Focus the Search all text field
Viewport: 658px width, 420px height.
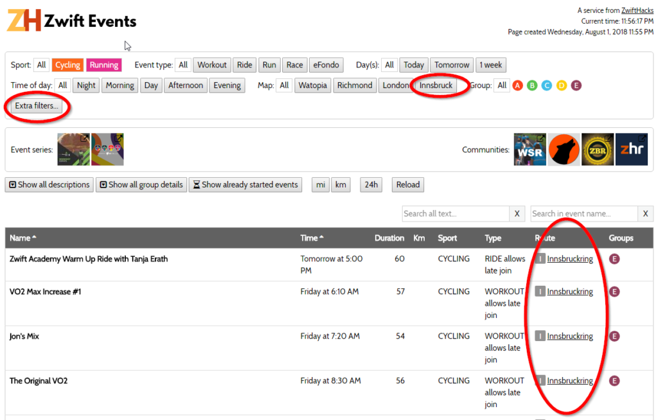(x=456, y=214)
